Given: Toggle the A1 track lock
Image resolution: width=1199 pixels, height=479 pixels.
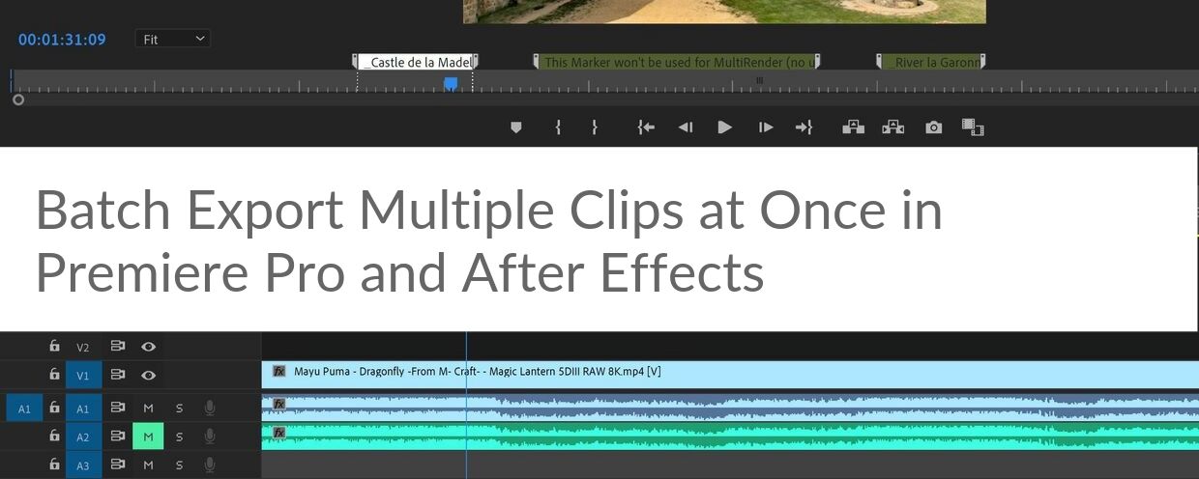Looking at the screenshot, I should [54, 409].
